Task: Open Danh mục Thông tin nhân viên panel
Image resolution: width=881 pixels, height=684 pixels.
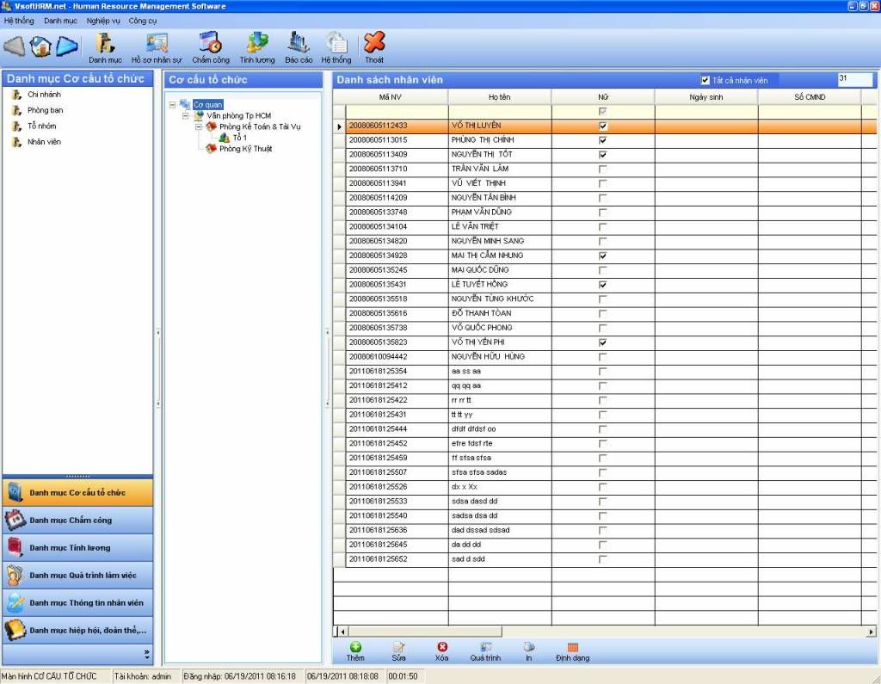Action: pyautogui.click(x=77, y=602)
